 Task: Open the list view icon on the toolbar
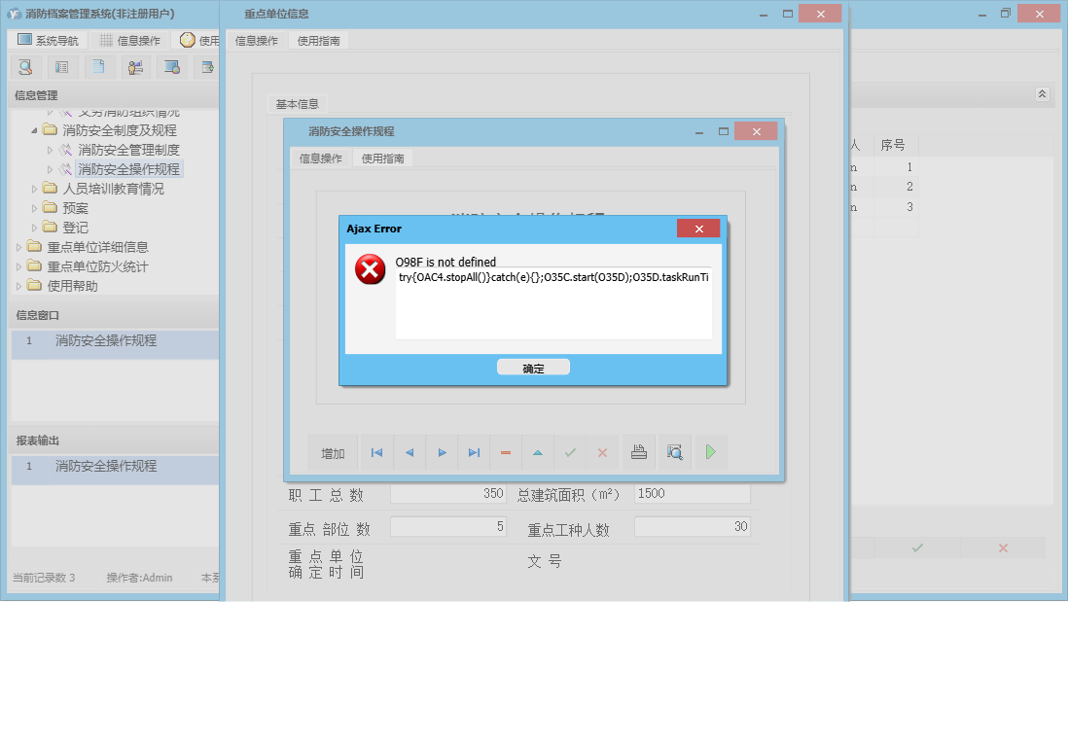click(61, 66)
